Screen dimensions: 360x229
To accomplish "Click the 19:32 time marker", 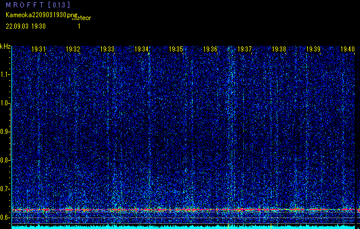I will [x=73, y=49].
